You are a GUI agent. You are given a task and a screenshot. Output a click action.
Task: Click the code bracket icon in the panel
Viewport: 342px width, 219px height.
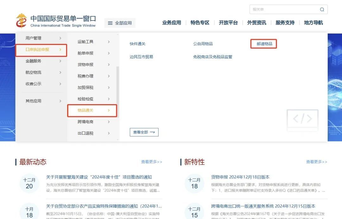(x=302, y=120)
